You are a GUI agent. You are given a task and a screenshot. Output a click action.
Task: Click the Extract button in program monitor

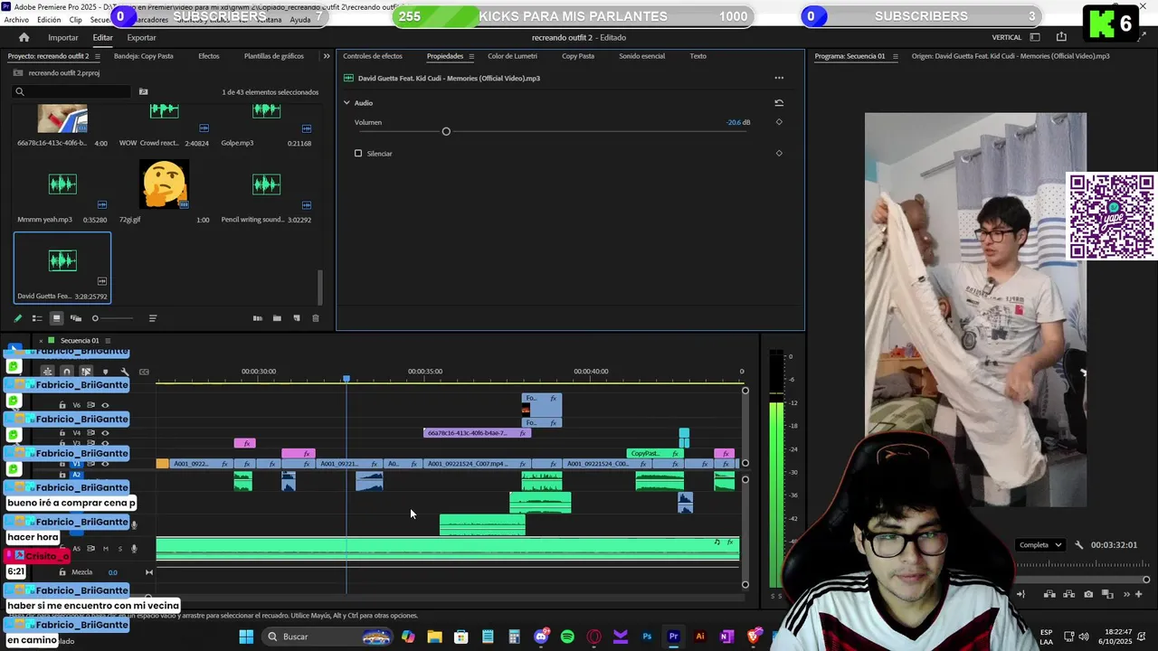1068,594
